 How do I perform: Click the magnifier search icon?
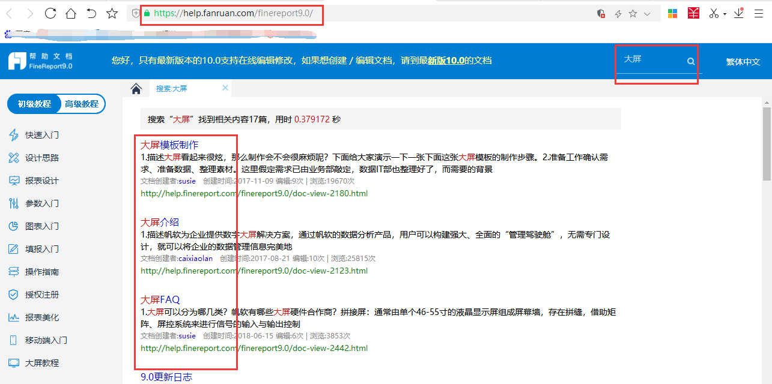[x=691, y=61]
